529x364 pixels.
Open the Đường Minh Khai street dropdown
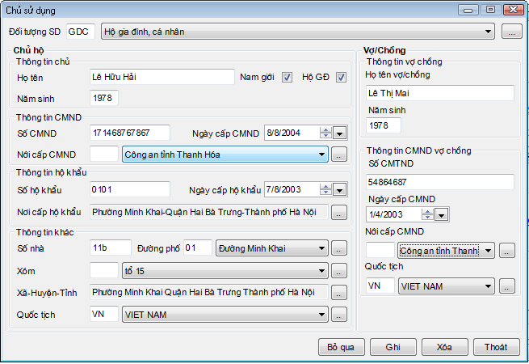(x=321, y=248)
